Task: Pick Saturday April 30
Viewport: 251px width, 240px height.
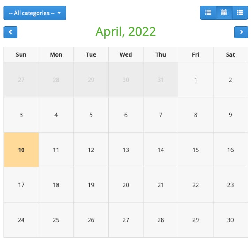Action: 230,220
